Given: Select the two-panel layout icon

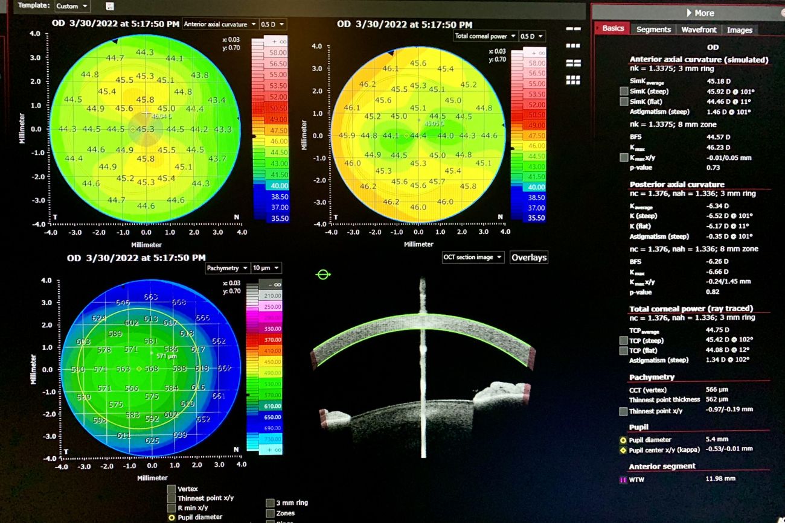Looking at the screenshot, I should point(573,29).
